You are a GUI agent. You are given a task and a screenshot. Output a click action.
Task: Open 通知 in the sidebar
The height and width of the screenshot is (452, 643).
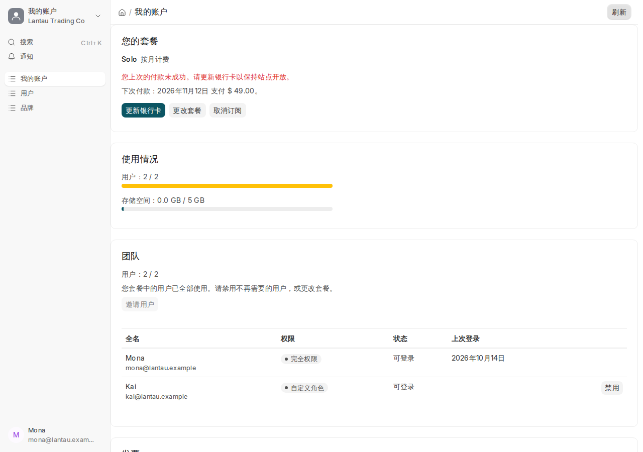coord(55,57)
